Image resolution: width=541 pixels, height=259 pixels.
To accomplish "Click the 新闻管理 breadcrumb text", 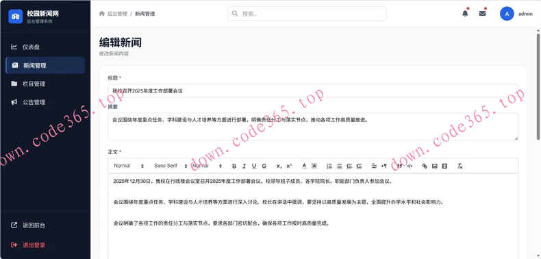I will (145, 14).
